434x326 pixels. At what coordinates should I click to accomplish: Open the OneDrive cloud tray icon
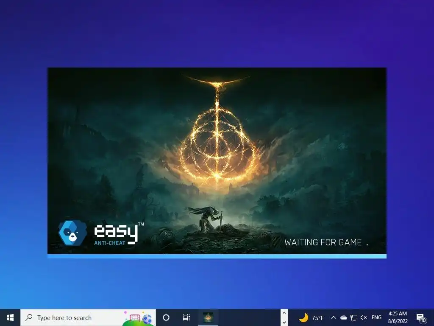pyautogui.click(x=343, y=318)
